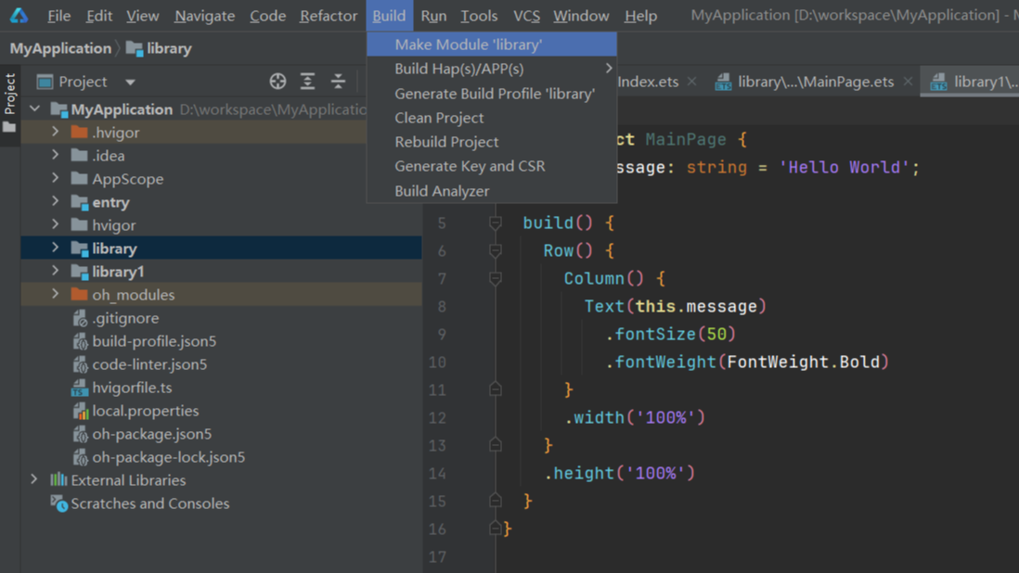This screenshot has width=1019, height=573.
Task: Open the Refactor menu
Action: (329, 16)
